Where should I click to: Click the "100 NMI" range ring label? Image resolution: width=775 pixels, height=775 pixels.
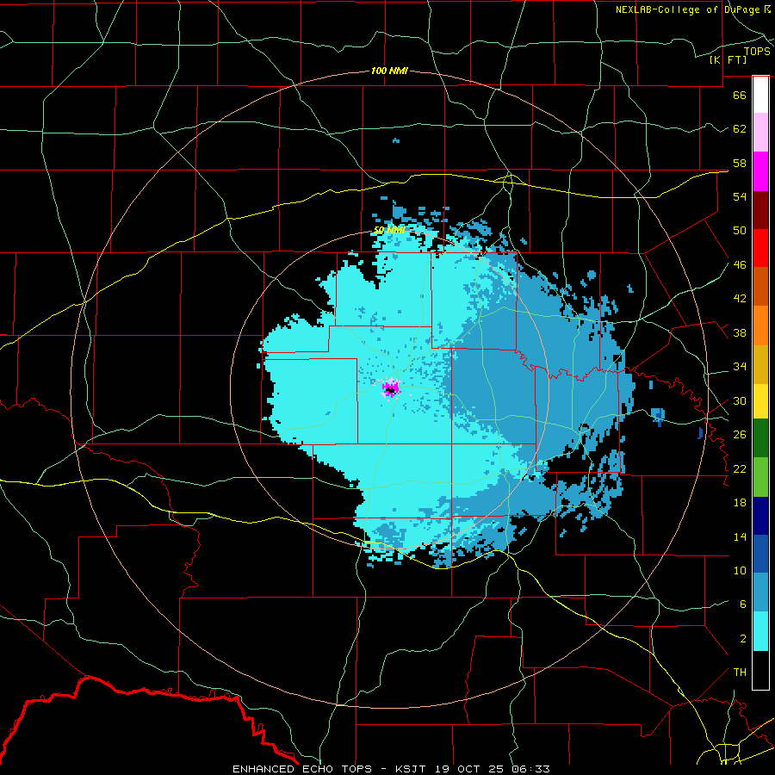click(389, 71)
